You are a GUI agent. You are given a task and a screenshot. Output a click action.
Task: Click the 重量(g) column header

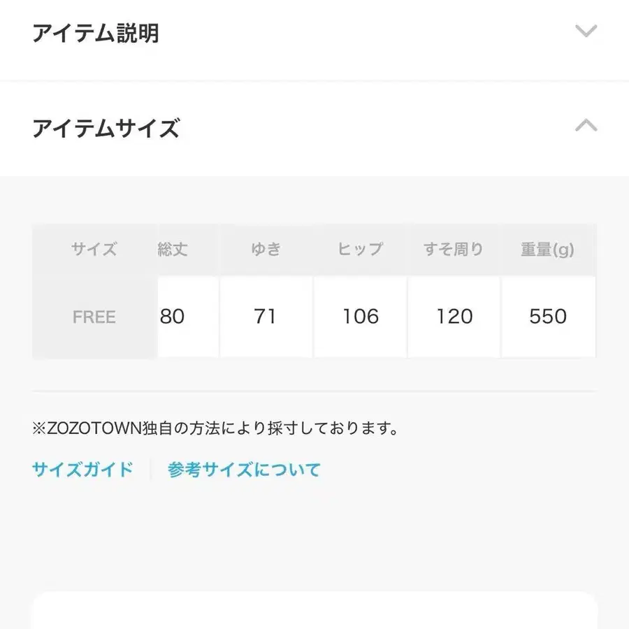549,249
